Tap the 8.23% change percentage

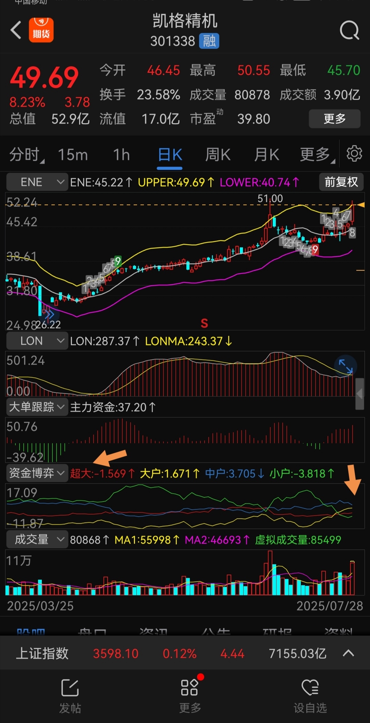coord(27,102)
